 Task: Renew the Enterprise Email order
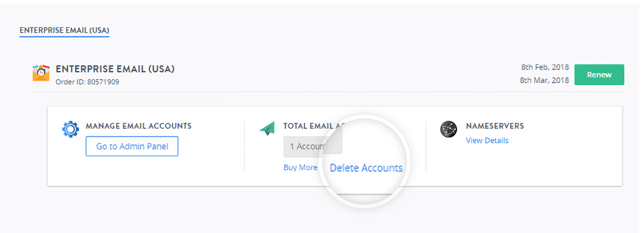pyautogui.click(x=599, y=74)
